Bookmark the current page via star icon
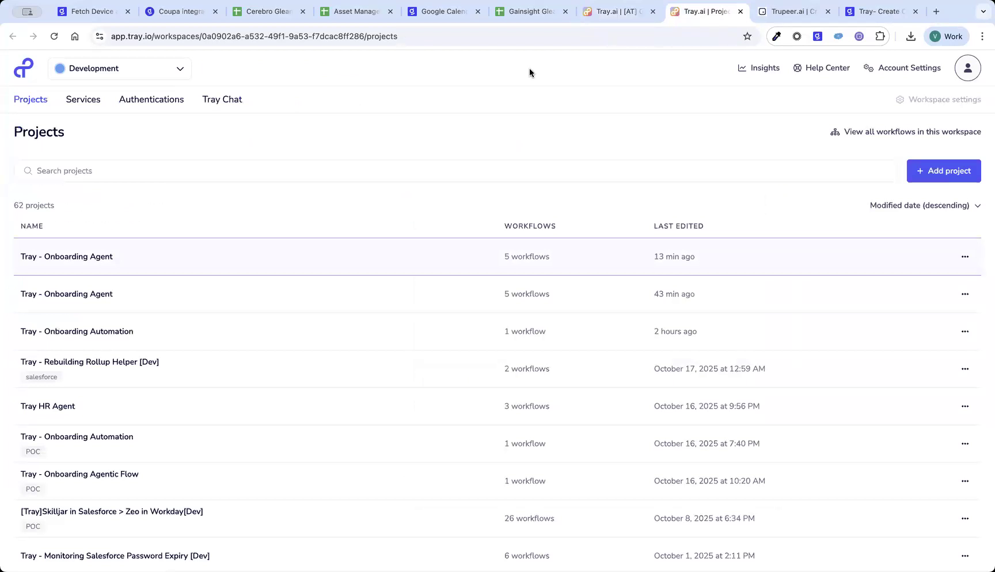 747,36
